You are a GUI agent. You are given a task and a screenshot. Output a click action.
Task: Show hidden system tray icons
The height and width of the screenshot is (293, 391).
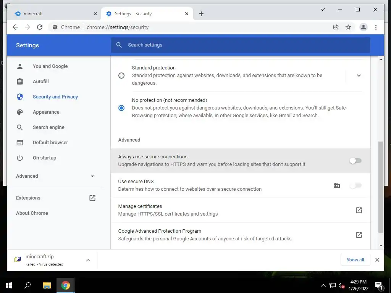click(323, 285)
